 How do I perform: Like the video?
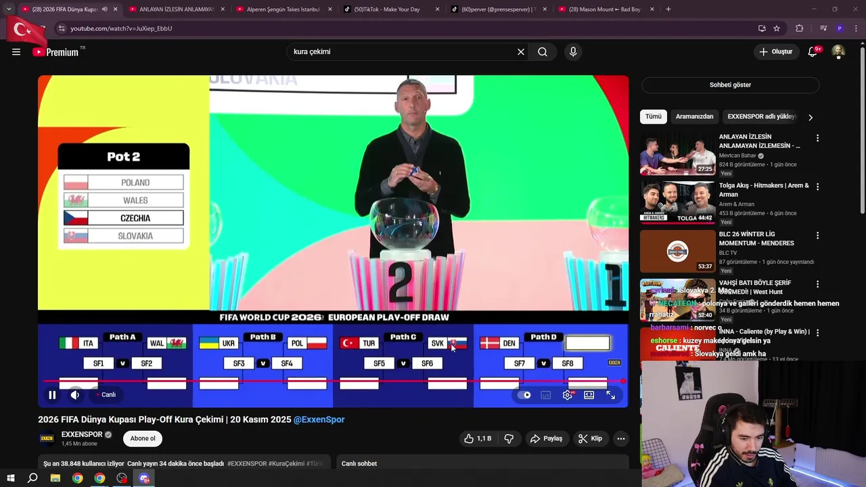478,438
